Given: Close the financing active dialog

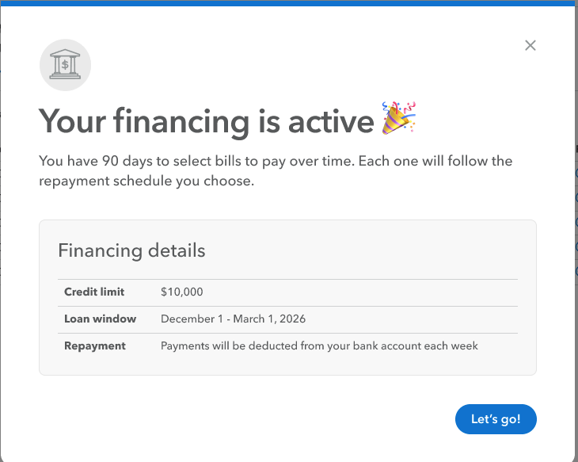Looking at the screenshot, I should click(x=530, y=45).
